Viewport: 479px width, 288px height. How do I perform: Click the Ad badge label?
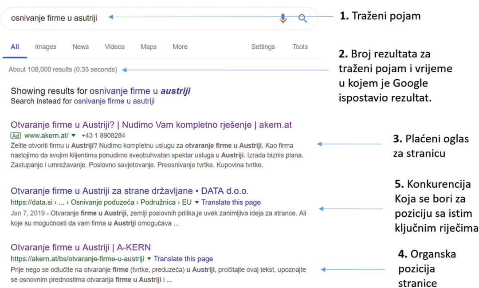(x=16, y=136)
